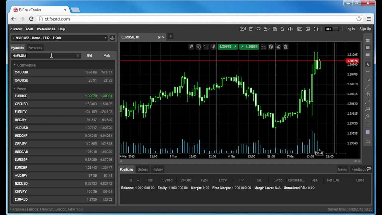This screenshot has height=215, width=382.
Task: Select the trend line drawing tool
Action: pyautogui.click(x=368, y=87)
